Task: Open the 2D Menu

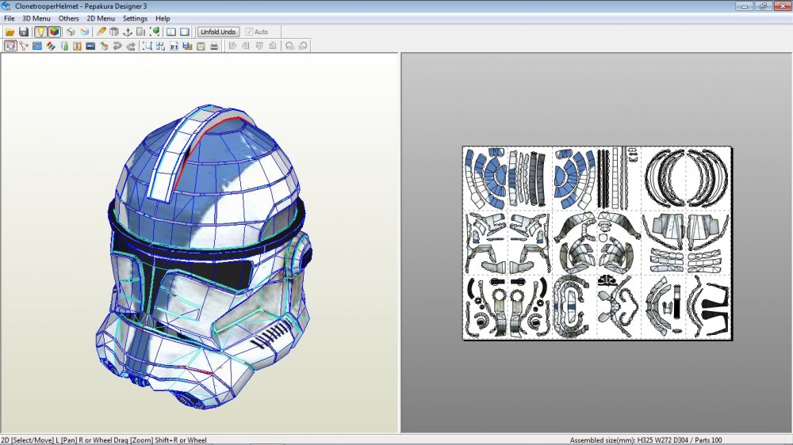Action: point(101,18)
